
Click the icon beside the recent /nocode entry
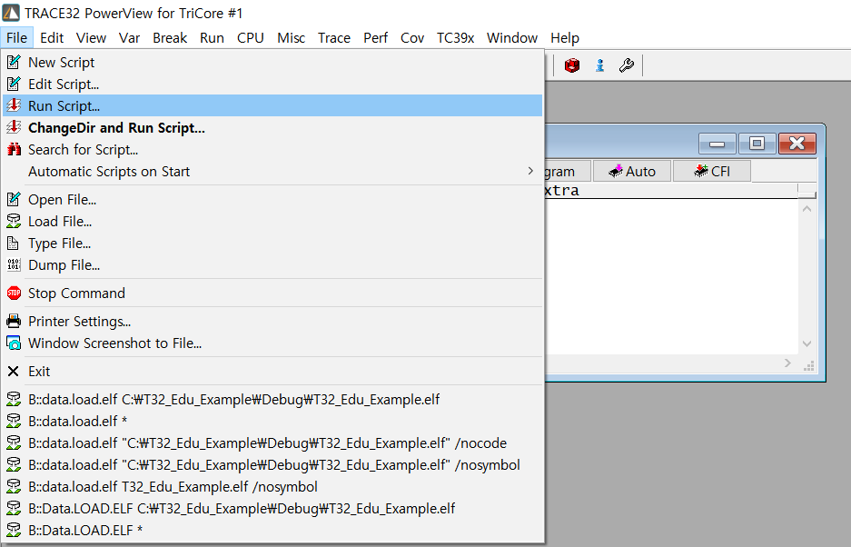(14, 443)
